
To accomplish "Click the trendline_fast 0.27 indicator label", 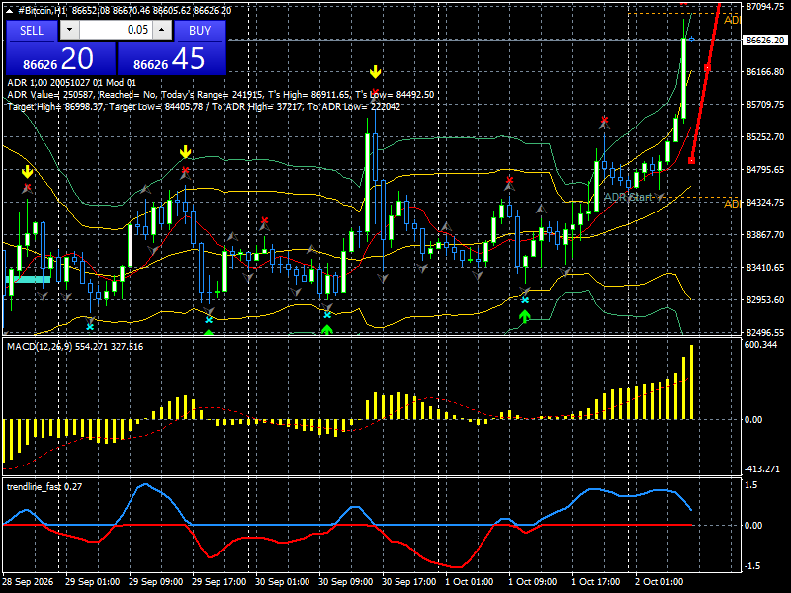I will (44, 486).
